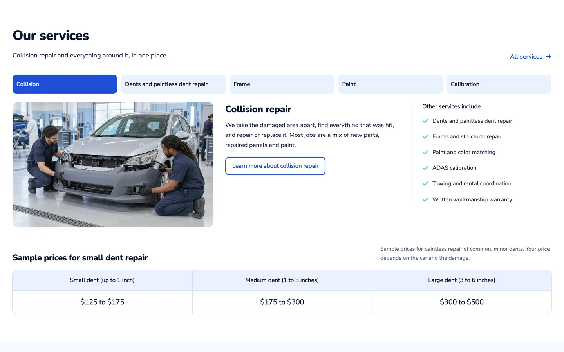Click the '$300 to $500' price cell
Screen dimensions: 564x352
coord(462,302)
